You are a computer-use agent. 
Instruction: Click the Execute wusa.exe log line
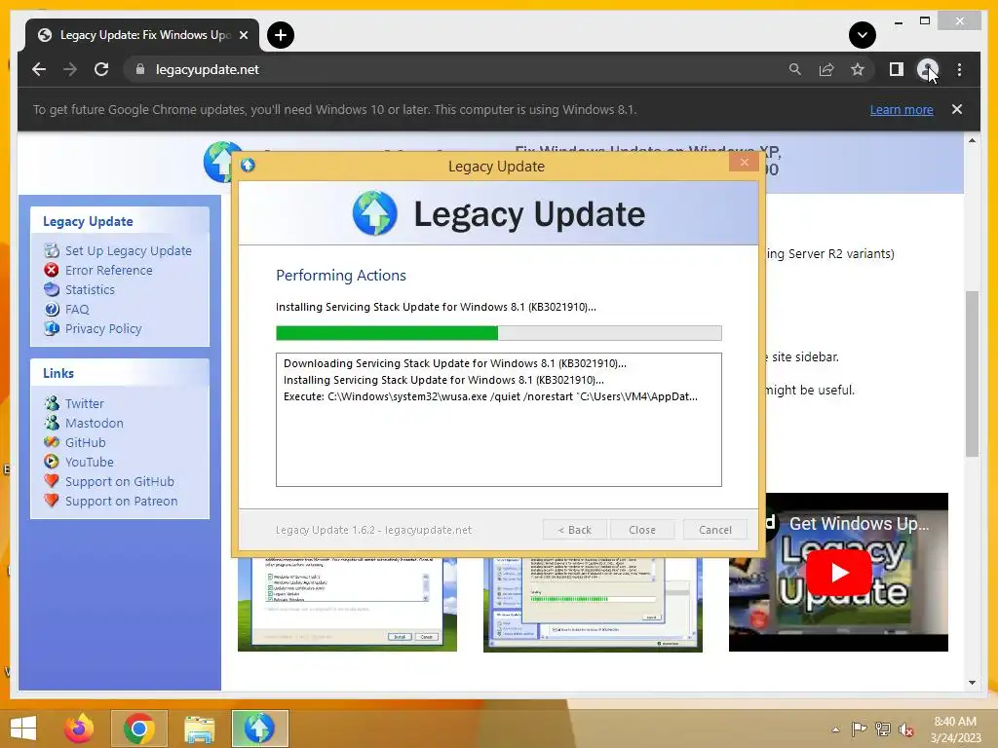(x=490, y=396)
